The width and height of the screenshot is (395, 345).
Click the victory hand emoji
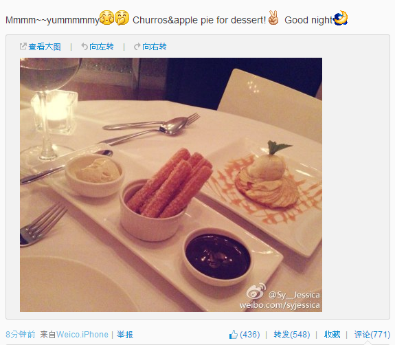pos(273,17)
